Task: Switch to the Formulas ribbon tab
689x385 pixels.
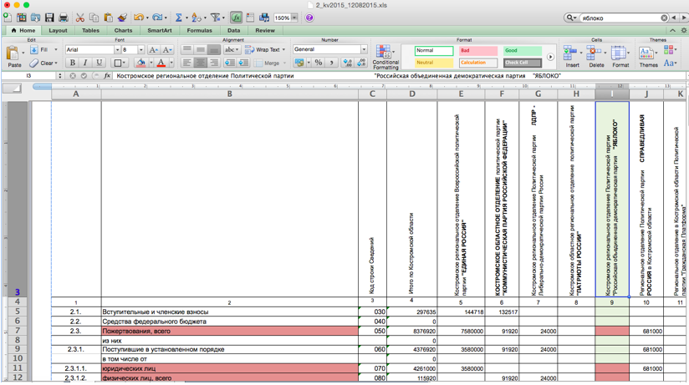Action: click(199, 30)
